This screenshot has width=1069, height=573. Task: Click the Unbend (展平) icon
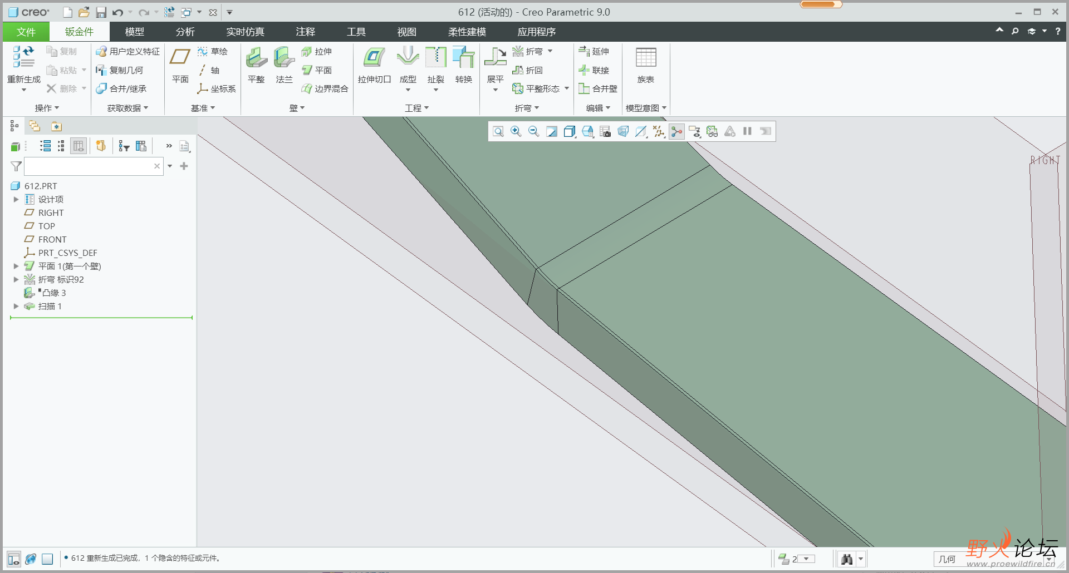click(x=495, y=57)
